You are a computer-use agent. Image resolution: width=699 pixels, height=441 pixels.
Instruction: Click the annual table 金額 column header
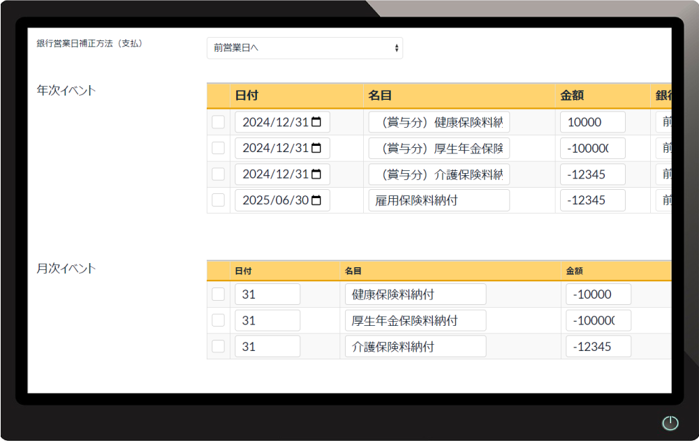tap(572, 96)
